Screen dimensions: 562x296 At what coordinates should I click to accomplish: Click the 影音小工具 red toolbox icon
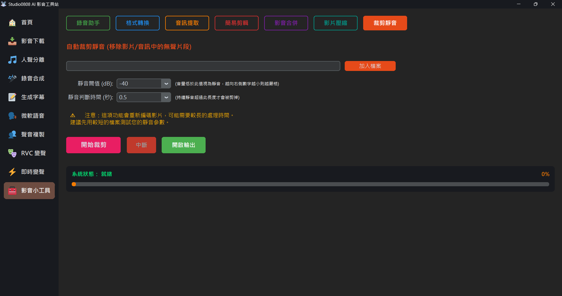click(x=12, y=191)
